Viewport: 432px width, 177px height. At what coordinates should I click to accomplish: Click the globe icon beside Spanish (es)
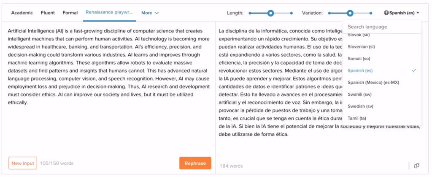[386, 13]
